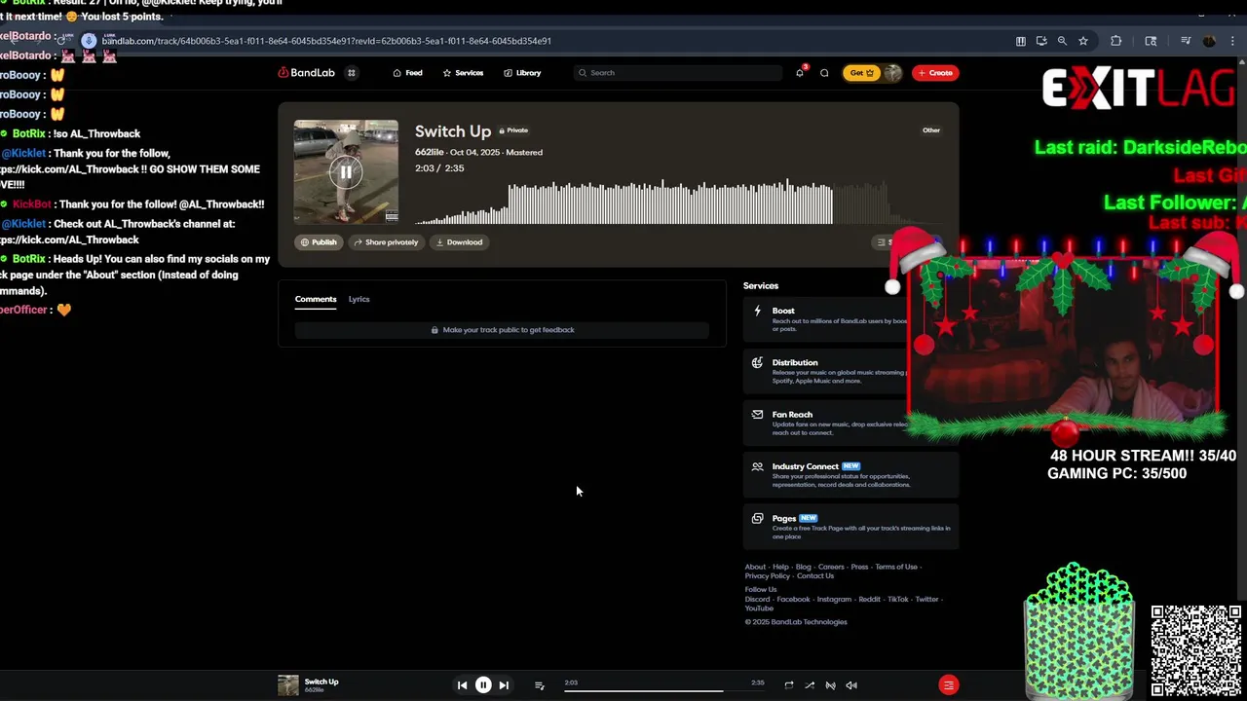
Task: Open the 662lile artist link
Action: [430, 152]
